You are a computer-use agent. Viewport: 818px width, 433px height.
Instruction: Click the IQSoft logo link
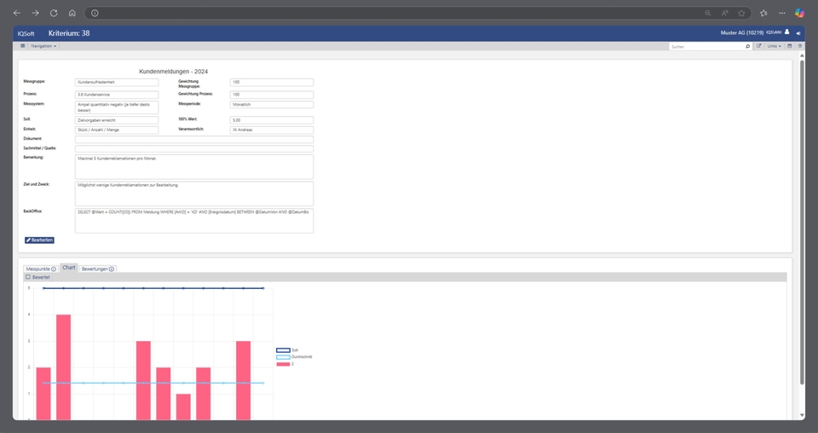[x=26, y=33]
